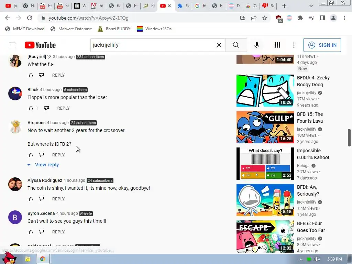Dislike Byron Zecena's comment
The height and width of the screenshot is (264, 352).
coord(41,232)
